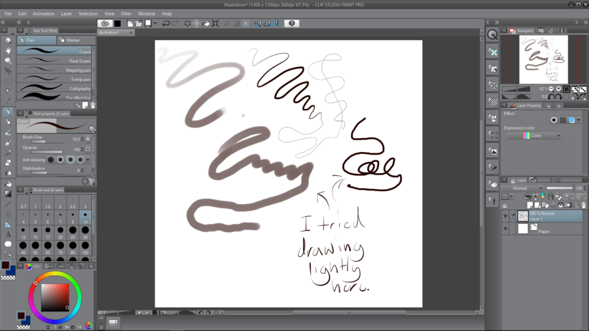
Task: Select the Zoom (magnifier) tool
Action: pyautogui.click(x=8, y=40)
